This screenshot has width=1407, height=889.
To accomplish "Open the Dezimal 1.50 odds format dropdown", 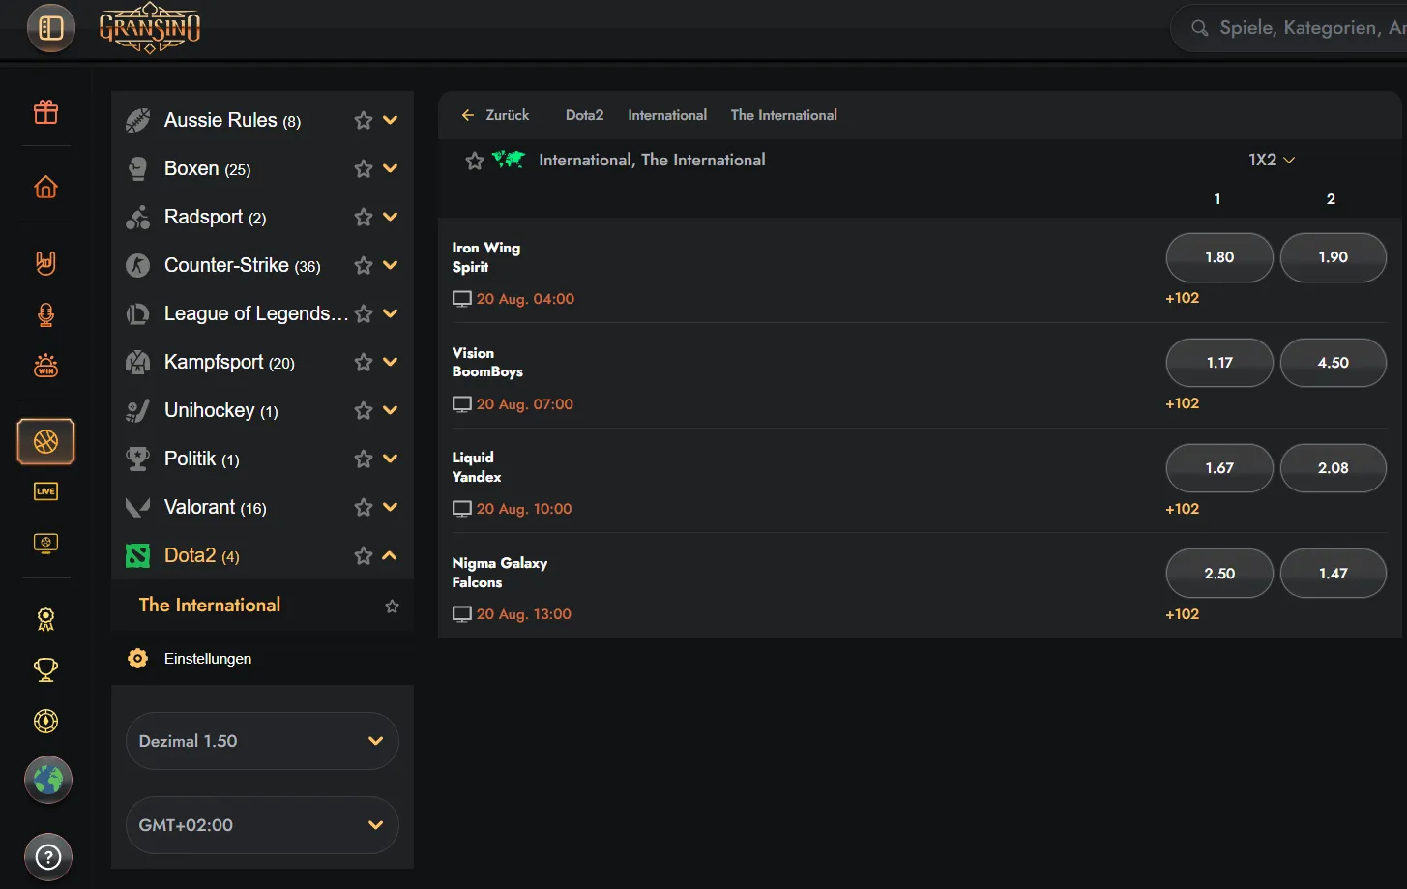I will click(262, 741).
